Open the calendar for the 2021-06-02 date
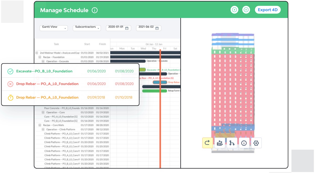 157,28
